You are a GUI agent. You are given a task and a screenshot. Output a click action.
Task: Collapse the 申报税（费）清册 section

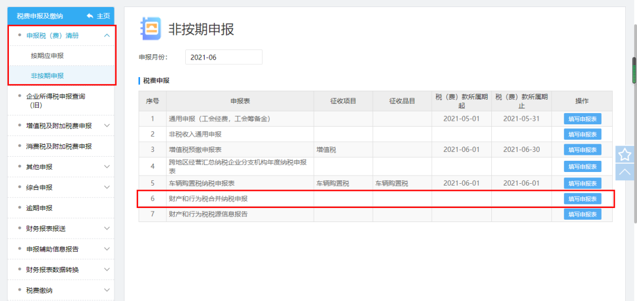click(107, 35)
